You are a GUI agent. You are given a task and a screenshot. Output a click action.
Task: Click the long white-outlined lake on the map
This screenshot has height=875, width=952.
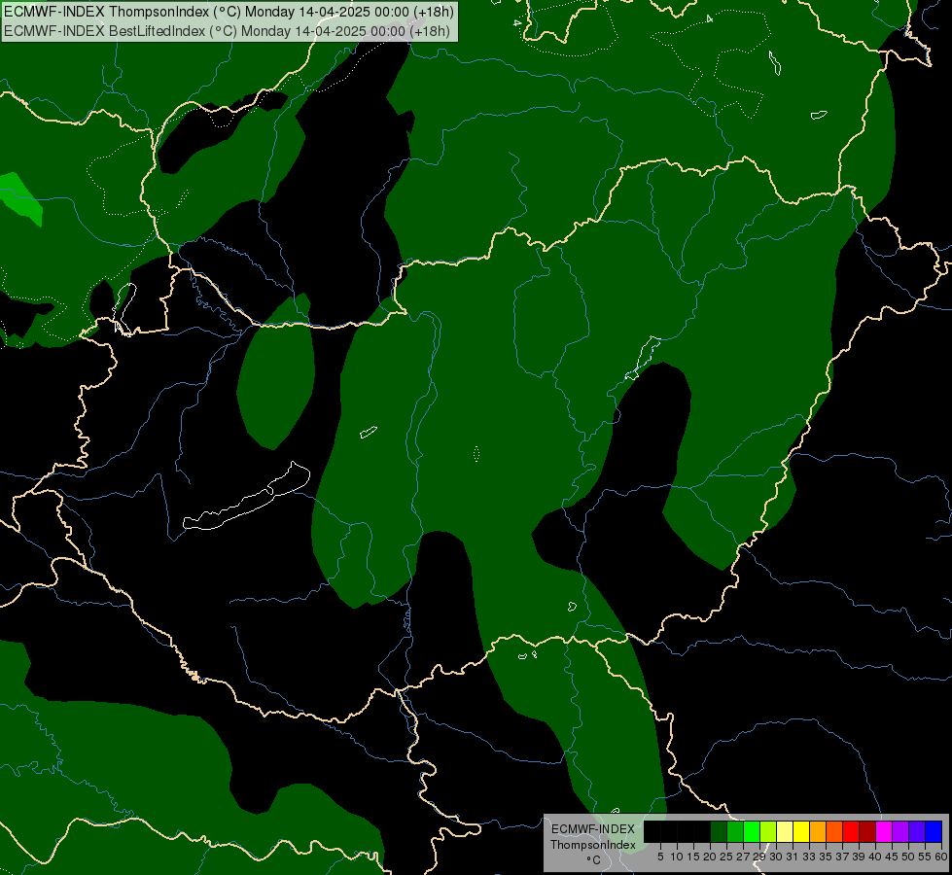[246, 504]
